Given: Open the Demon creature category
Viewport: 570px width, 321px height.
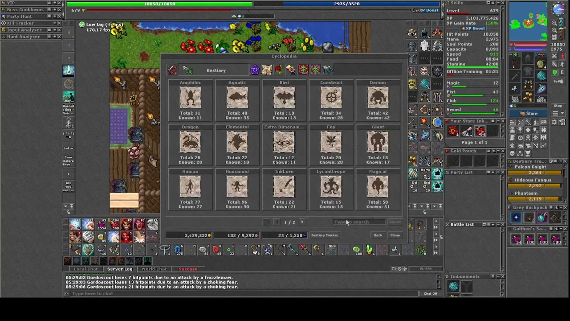Looking at the screenshot, I should [378, 100].
